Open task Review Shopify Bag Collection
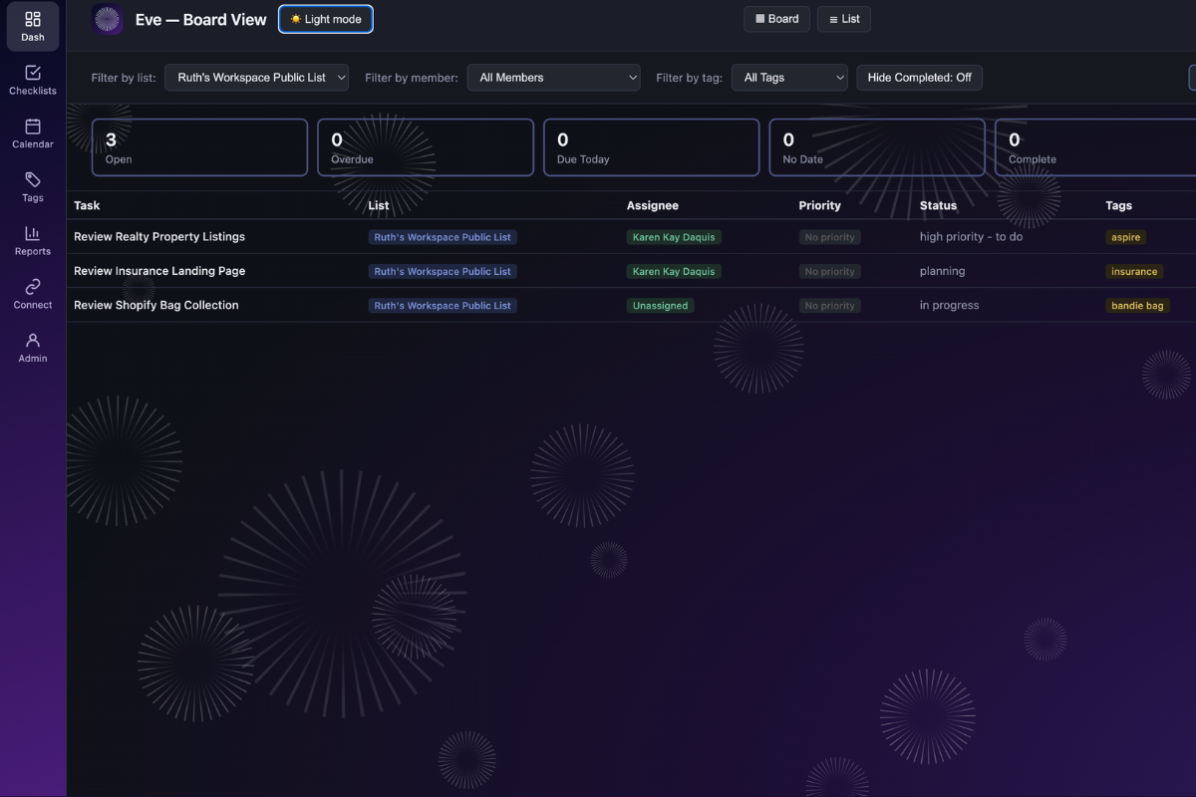This screenshot has width=1196, height=797. point(156,305)
